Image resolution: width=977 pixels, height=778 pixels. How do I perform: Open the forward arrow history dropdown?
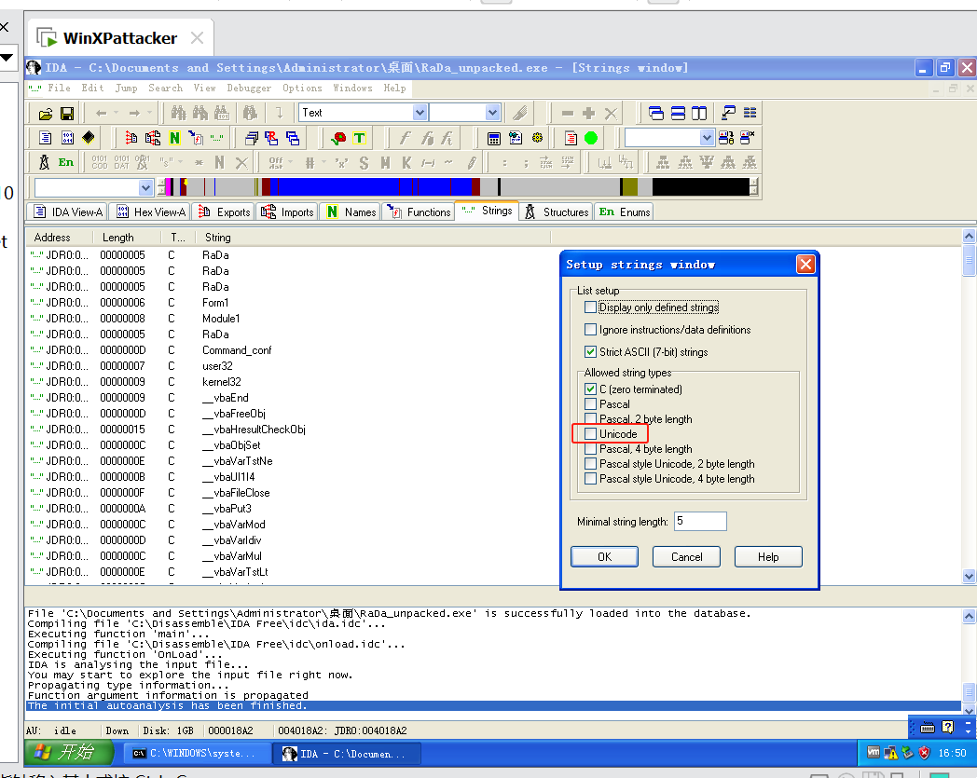149,113
